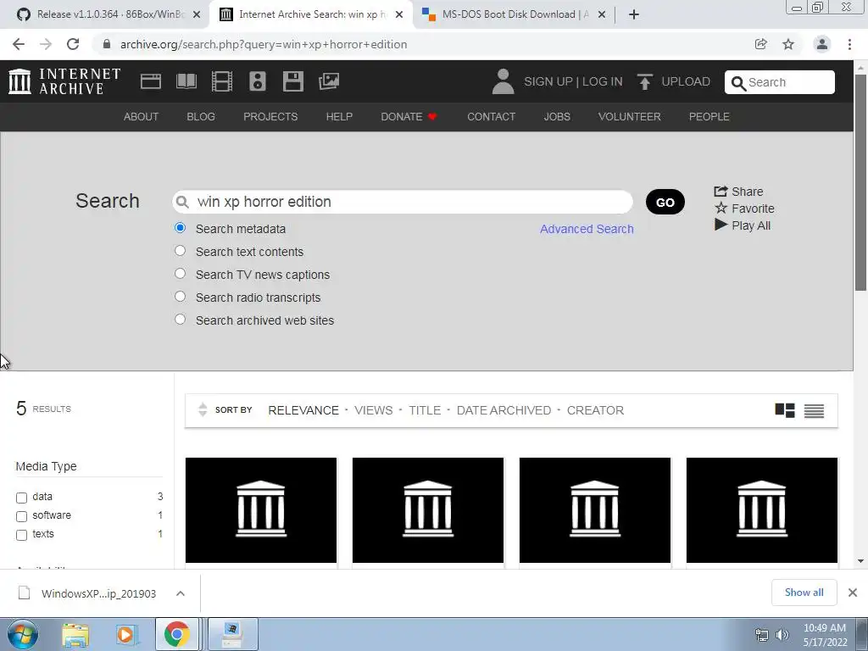Open first search result thumbnail
Screen dimensions: 868x651
tap(261, 509)
